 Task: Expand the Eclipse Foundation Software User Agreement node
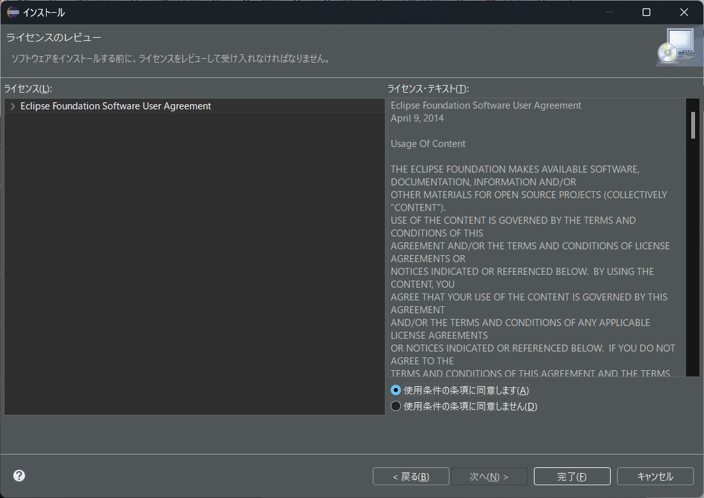pyautogui.click(x=13, y=106)
